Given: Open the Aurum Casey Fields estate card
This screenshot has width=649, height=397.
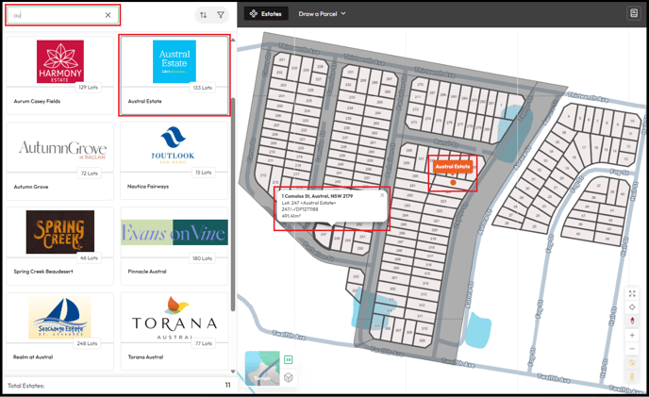Looking at the screenshot, I should point(60,75).
